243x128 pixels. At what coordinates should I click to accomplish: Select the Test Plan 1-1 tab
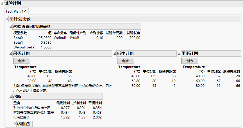click(x=16, y=11)
